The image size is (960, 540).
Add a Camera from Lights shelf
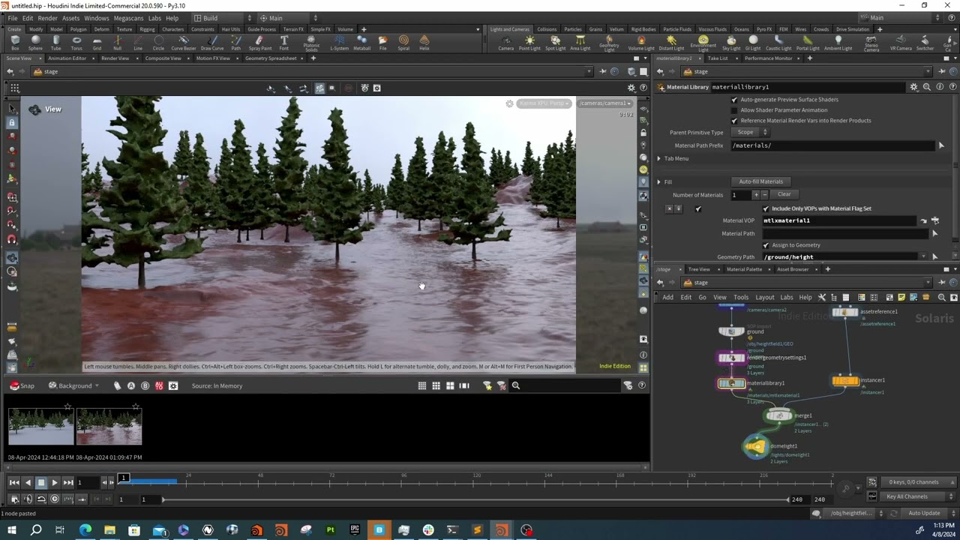point(506,43)
